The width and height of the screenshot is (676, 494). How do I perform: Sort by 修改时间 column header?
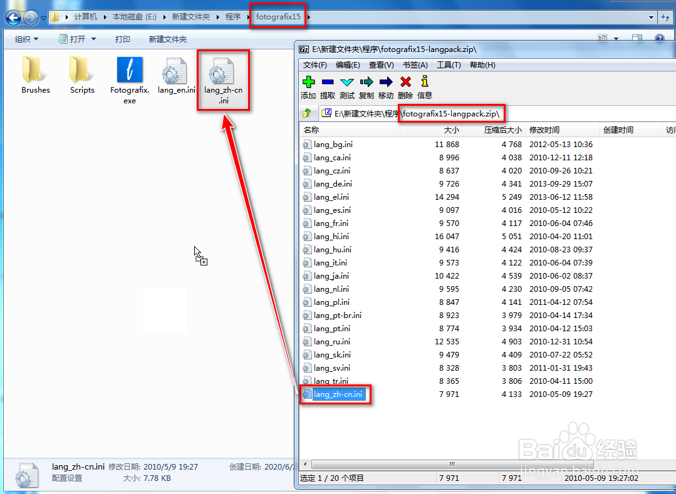(562, 130)
